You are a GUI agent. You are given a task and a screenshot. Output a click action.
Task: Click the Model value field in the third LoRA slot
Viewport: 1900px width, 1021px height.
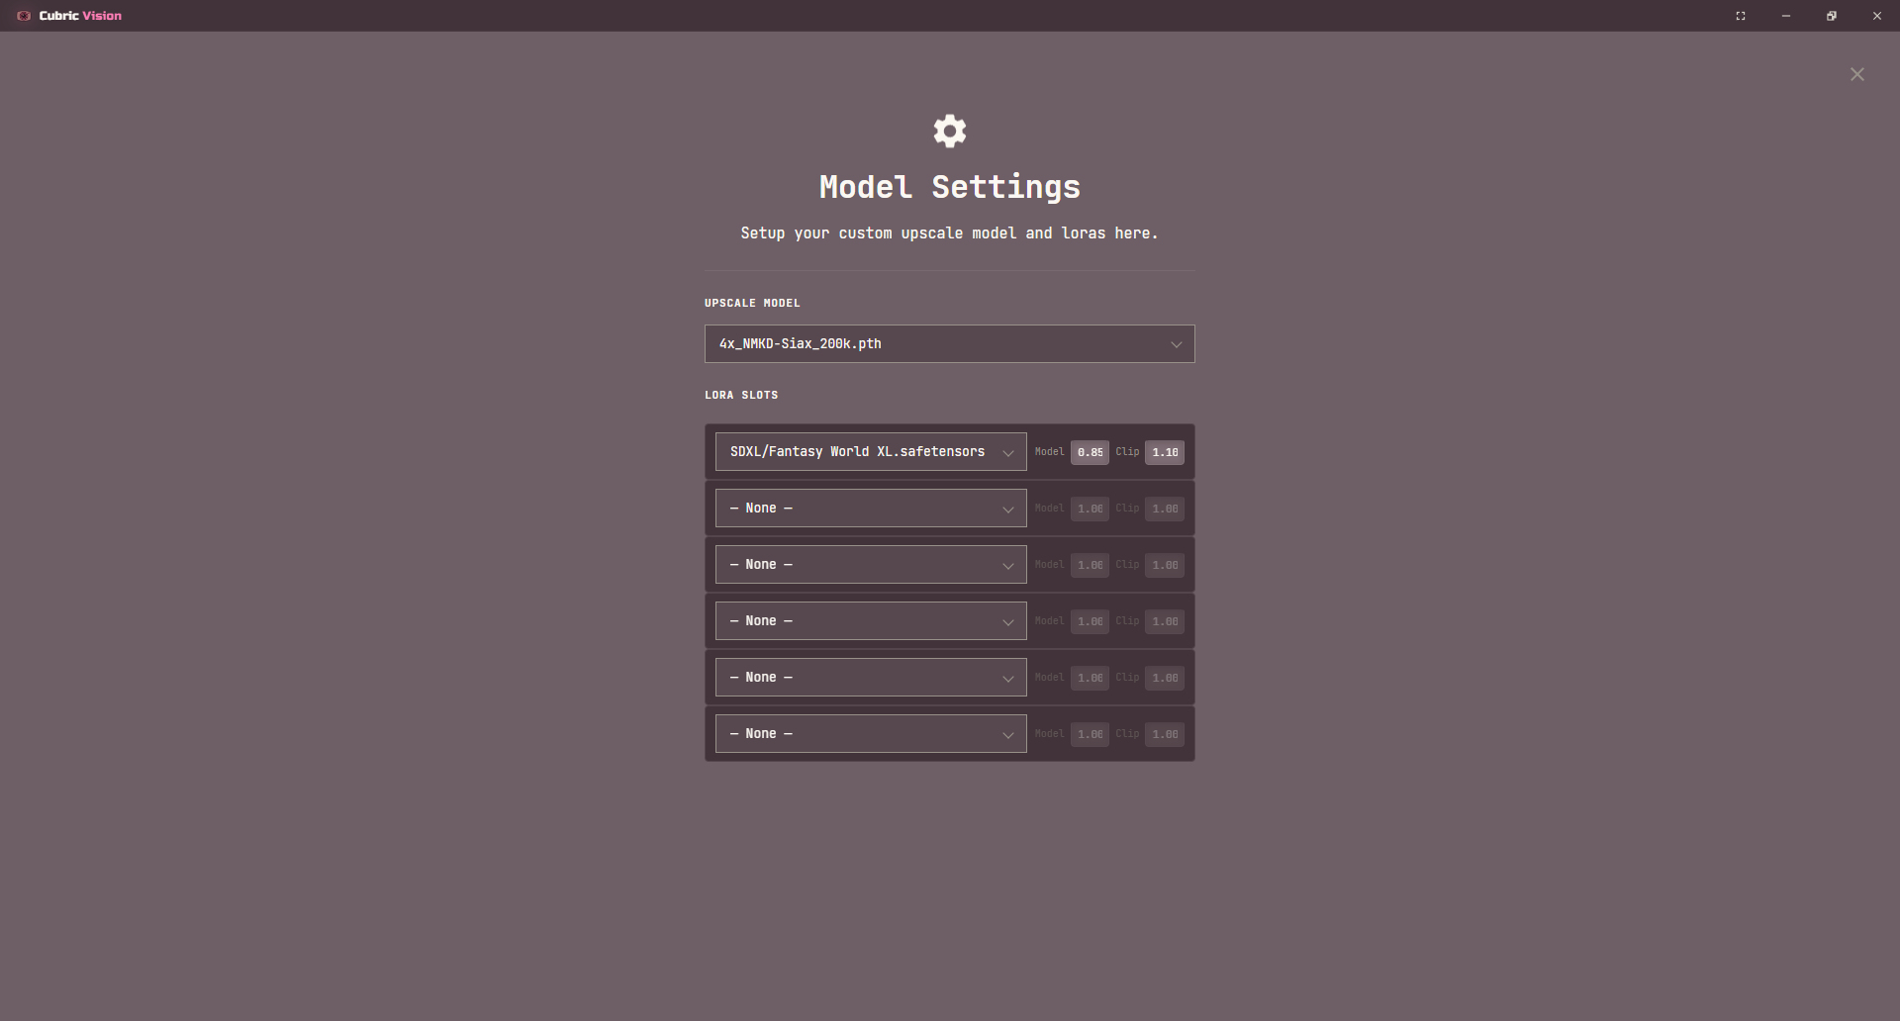point(1090,565)
